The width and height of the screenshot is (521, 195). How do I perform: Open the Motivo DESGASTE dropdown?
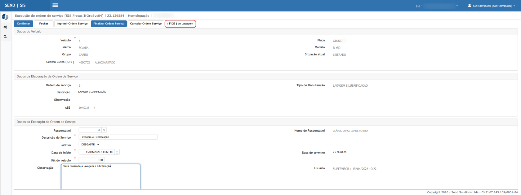point(89,145)
